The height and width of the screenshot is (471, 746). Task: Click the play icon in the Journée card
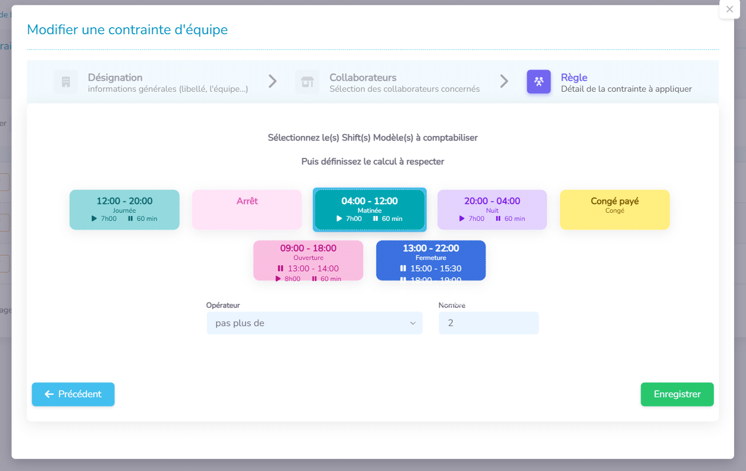tap(94, 219)
